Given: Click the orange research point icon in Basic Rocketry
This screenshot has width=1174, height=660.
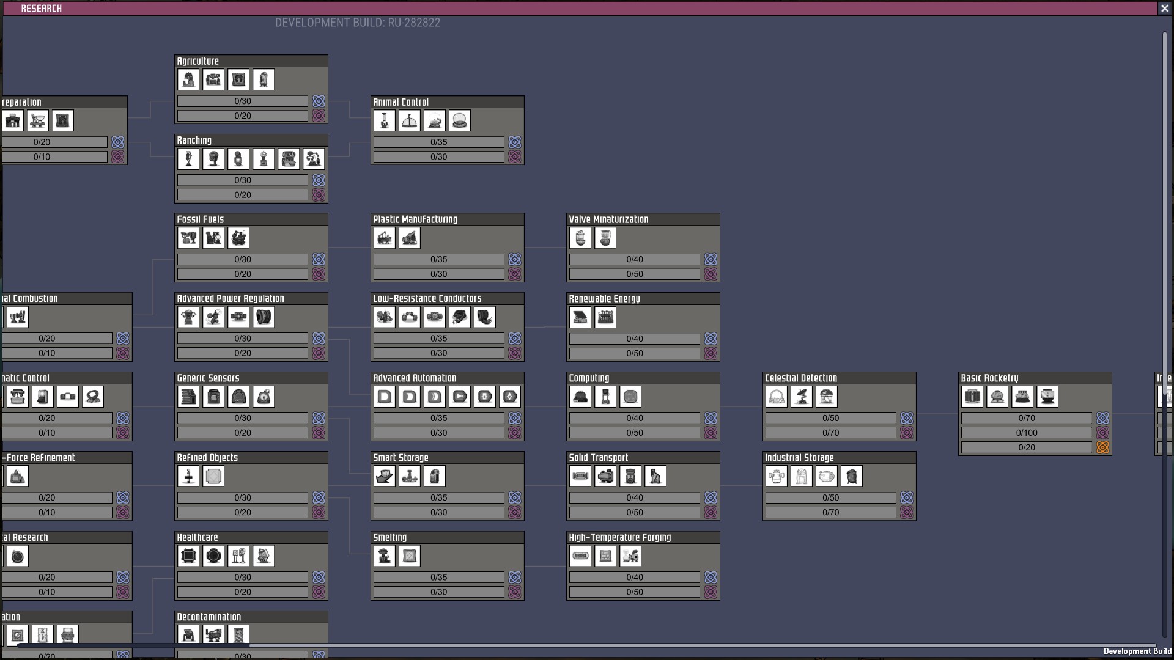Looking at the screenshot, I should 1102,448.
